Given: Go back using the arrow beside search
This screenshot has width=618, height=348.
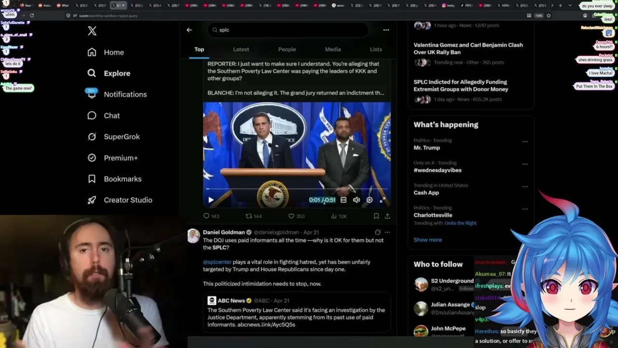Looking at the screenshot, I should [189, 30].
